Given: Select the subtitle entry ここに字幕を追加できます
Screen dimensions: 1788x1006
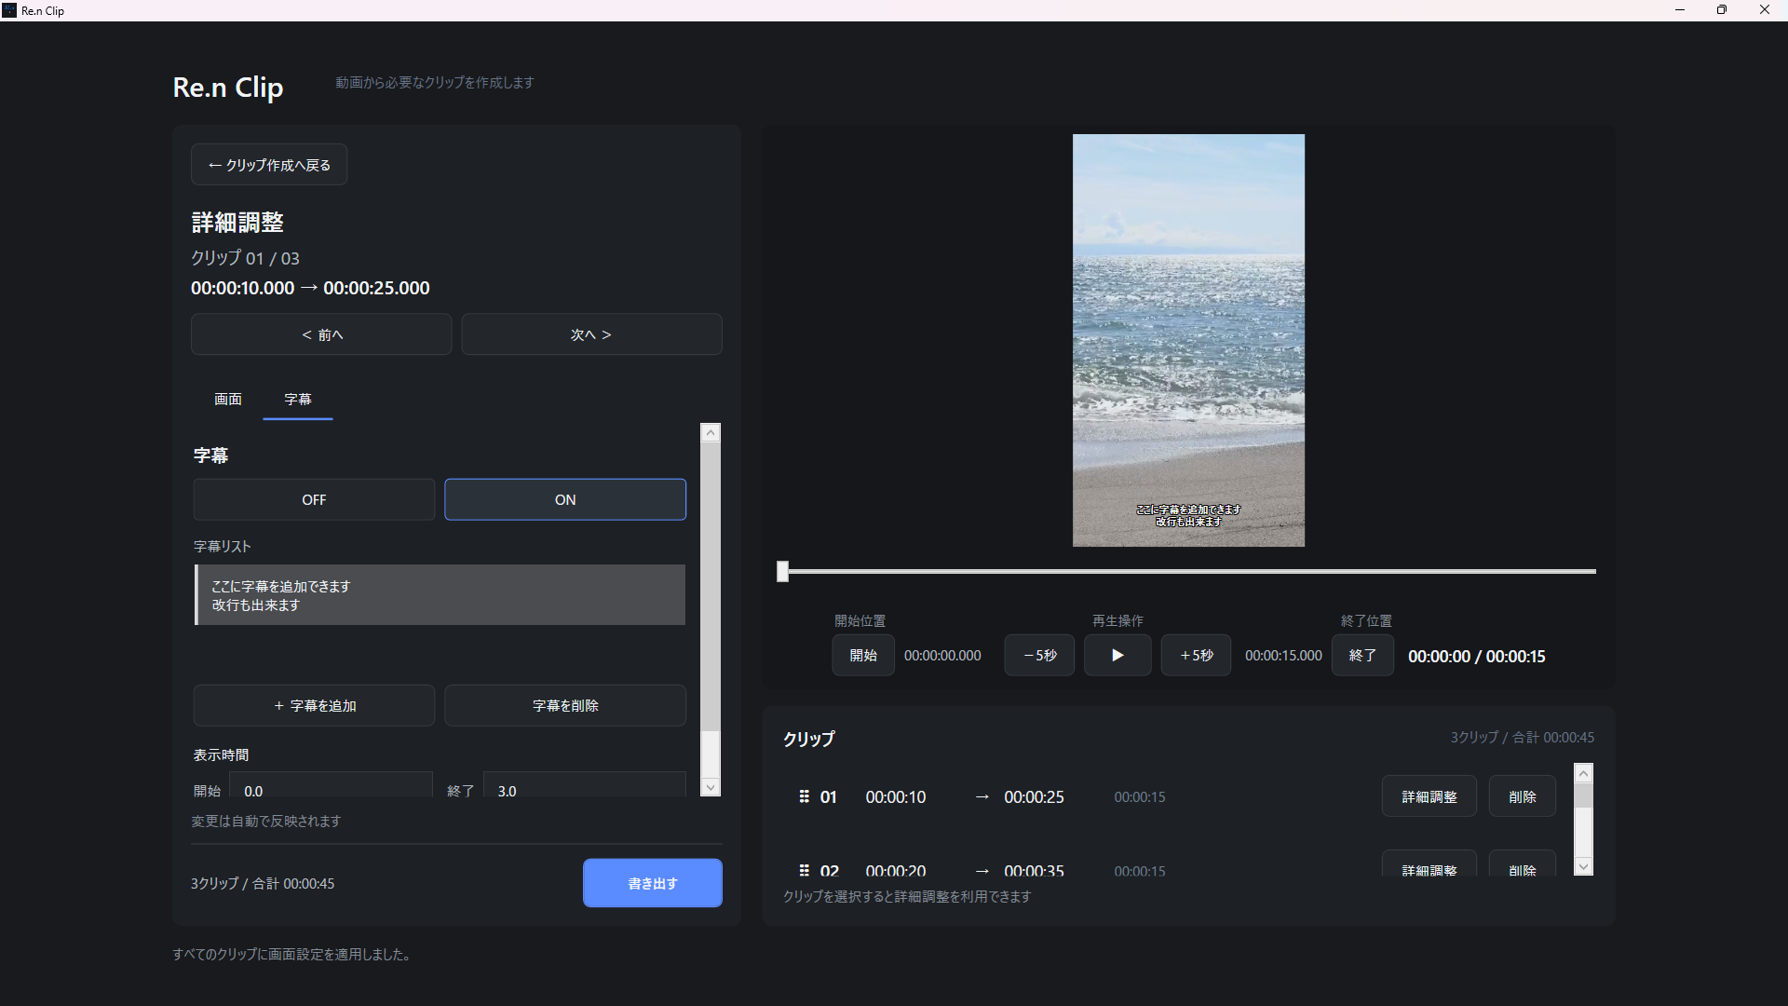Looking at the screenshot, I should tap(440, 595).
